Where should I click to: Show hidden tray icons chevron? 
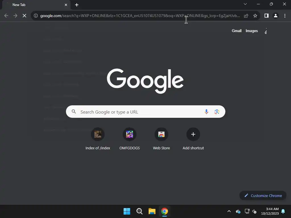(229, 211)
